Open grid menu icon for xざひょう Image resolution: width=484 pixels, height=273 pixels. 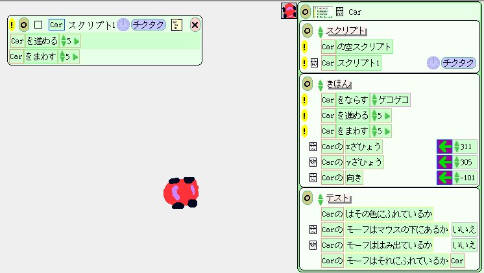click(x=313, y=147)
